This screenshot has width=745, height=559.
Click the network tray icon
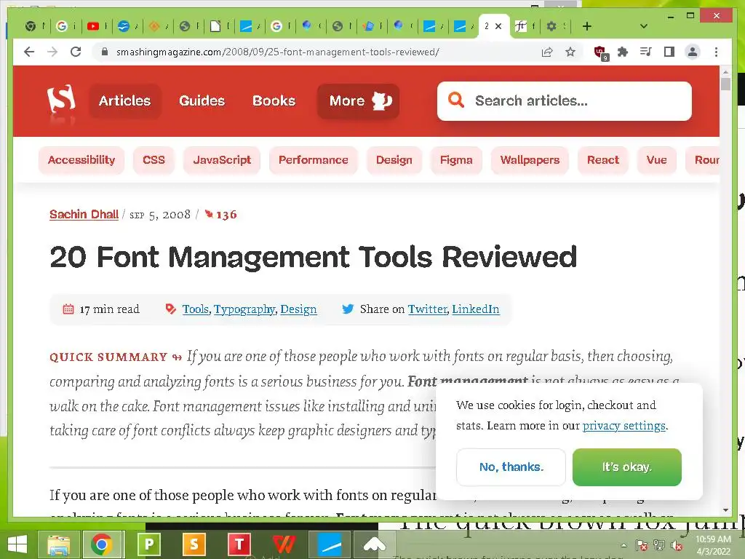659,545
